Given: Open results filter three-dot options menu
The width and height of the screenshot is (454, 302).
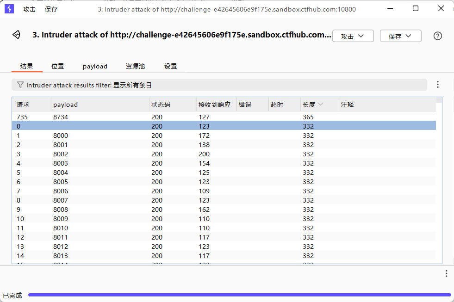Looking at the screenshot, I should point(437,85).
